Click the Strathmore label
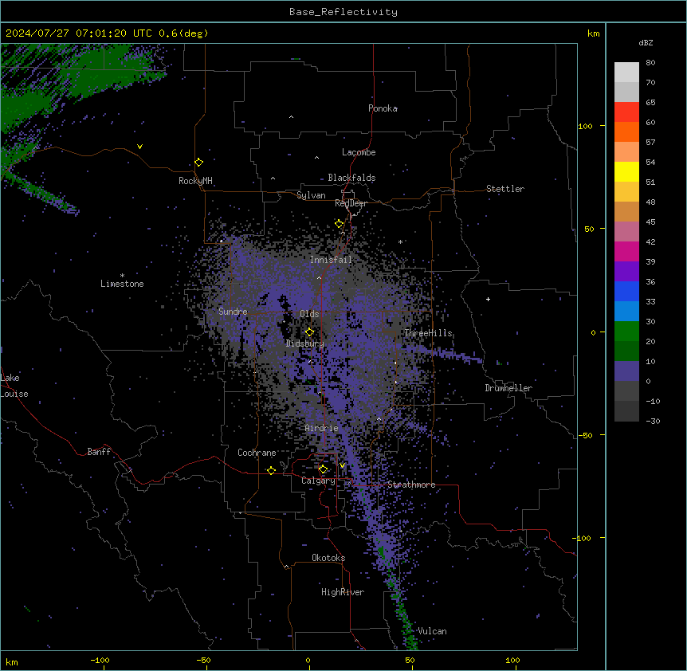Image resolution: width=687 pixels, height=671 pixels. coord(411,485)
